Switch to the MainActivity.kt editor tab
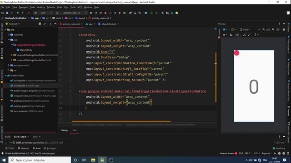The height and width of the screenshot is (163, 291). tap(109, 24)
